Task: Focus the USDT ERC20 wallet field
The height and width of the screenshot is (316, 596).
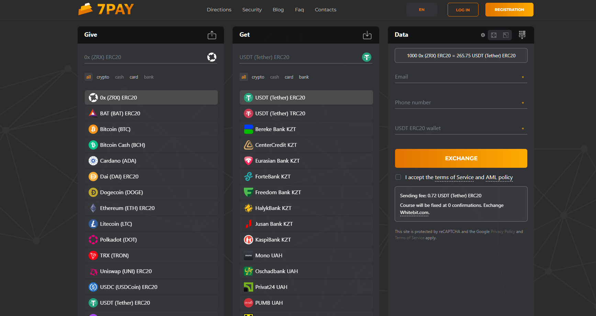Action: pos(461,128)
